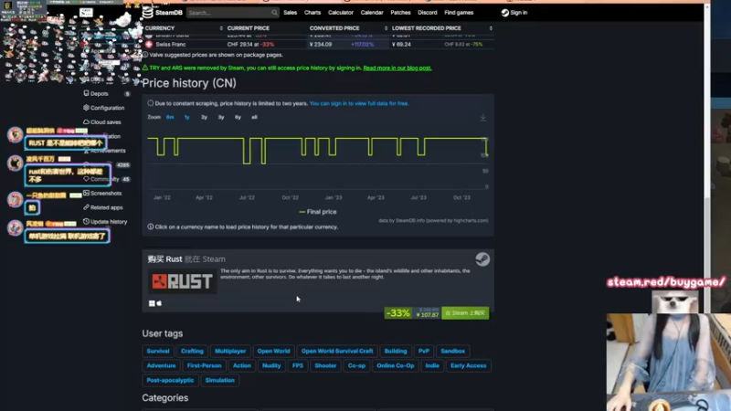Open the Crafting user tag
Viewport: 731px width, 411px height.
pyautogui.click(x=192, y=351)
